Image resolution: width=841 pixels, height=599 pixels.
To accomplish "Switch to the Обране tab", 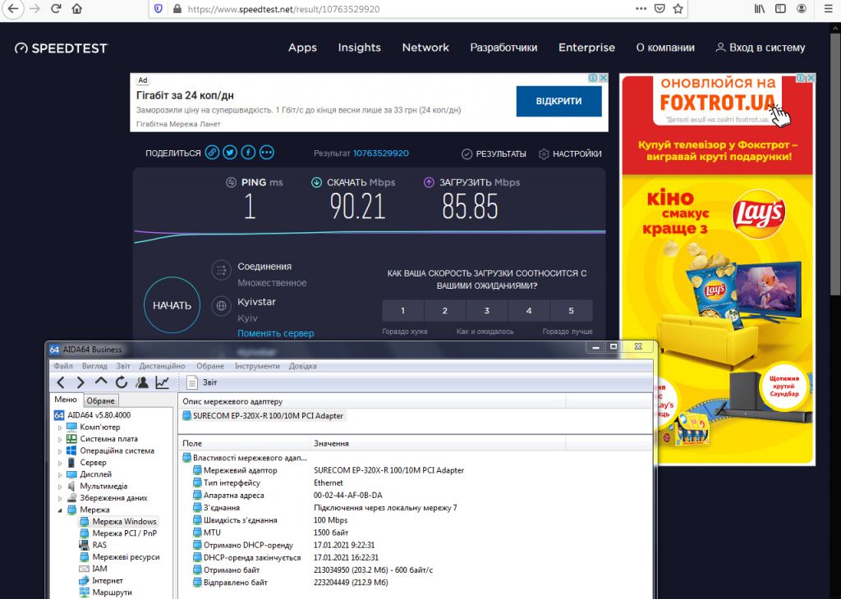I will coord(100,400).
